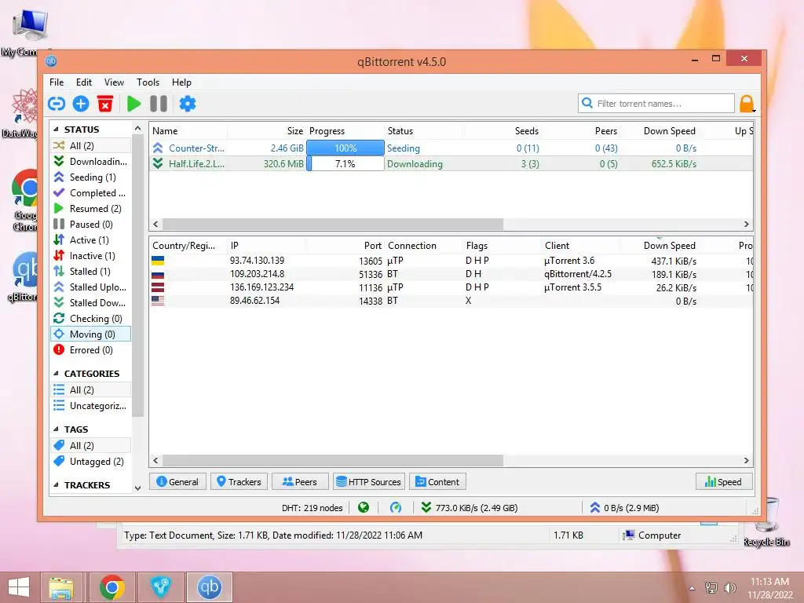Select the Half.Life.2.L... torrent row
Image resolution: width=804 pixels, height=603 pixels.
[451, 163]
